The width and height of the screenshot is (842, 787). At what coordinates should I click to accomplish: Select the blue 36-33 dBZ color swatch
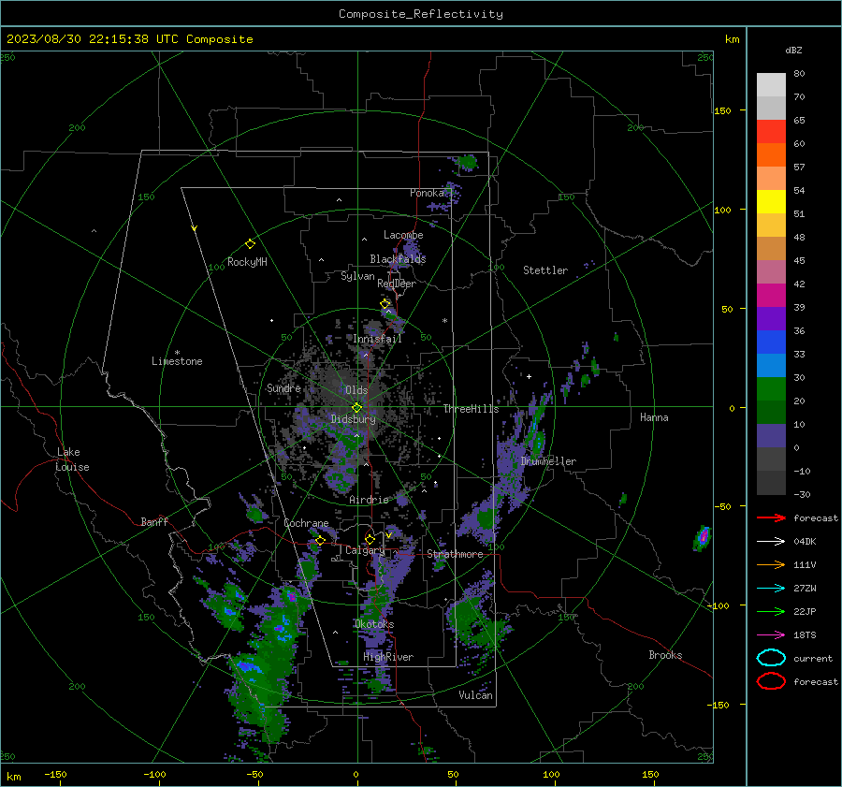coord(771,342)
